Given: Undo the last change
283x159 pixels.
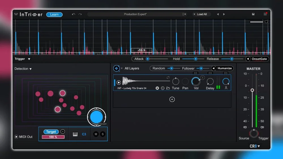Looking at the screenshot, I should tap(74, 14).
